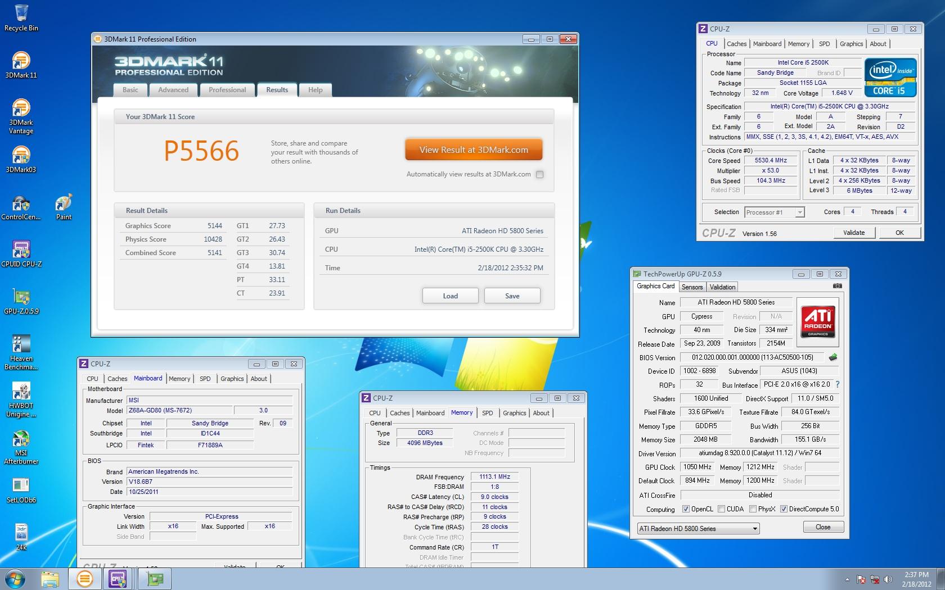This screenshot has height=590, width=945.
Task: Toggle OpenCL checkbox in GPU-Z
Action: pos(686,509)
